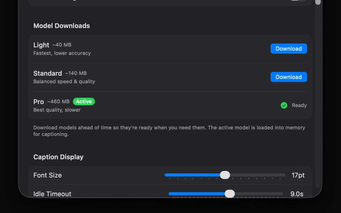
Task: Click the Caption Display section heading
Action: pos(58,157)
